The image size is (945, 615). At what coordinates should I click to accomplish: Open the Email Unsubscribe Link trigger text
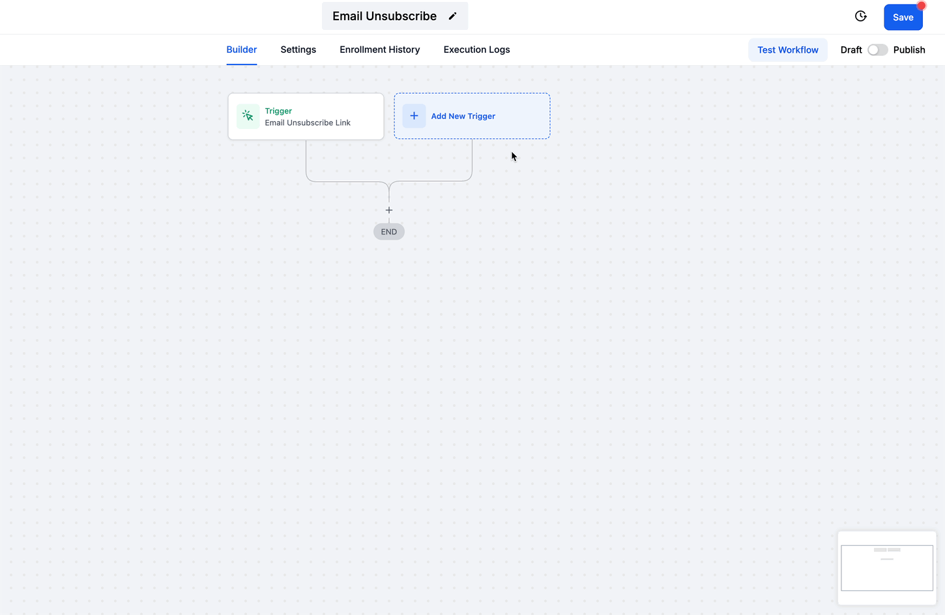click(x=308, y=122)
